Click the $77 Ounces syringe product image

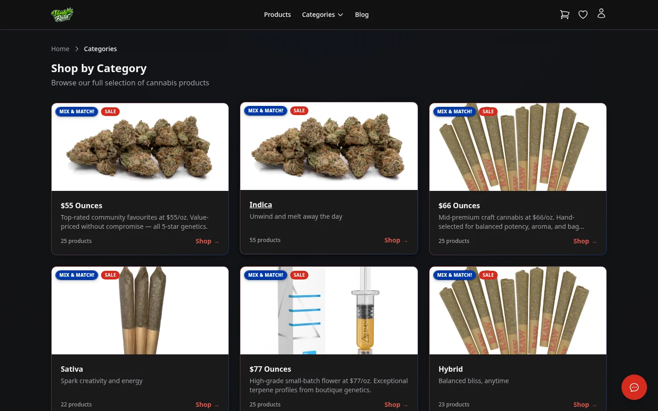click(x=329, y=310)
